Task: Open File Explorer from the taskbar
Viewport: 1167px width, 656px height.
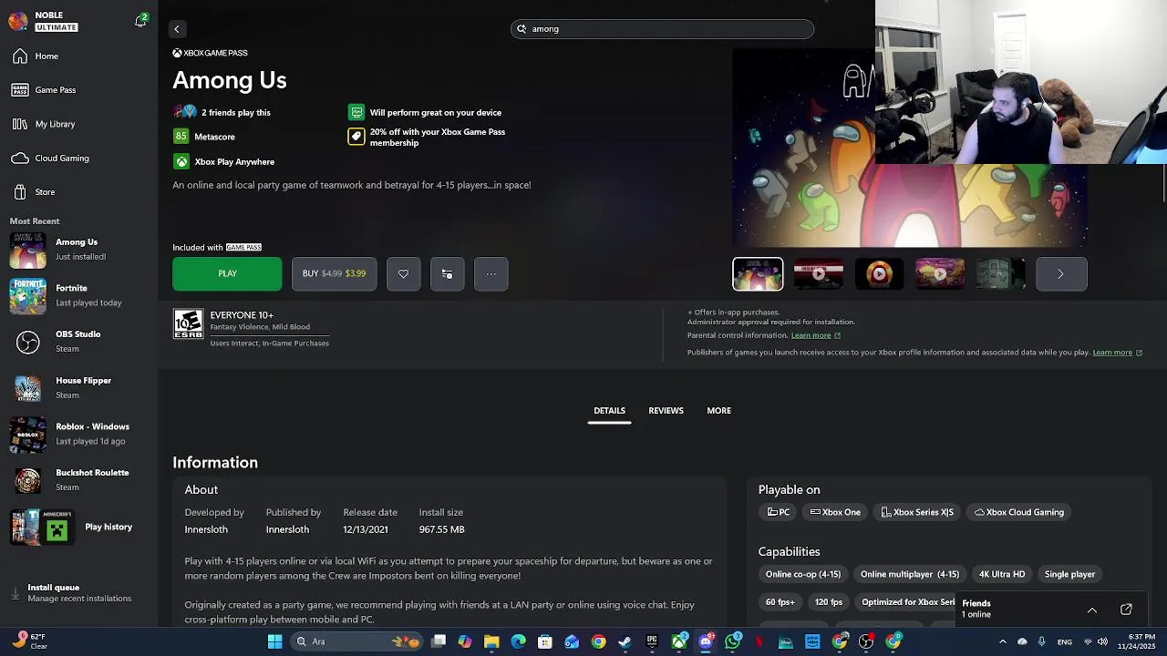Action: (491, 642)
